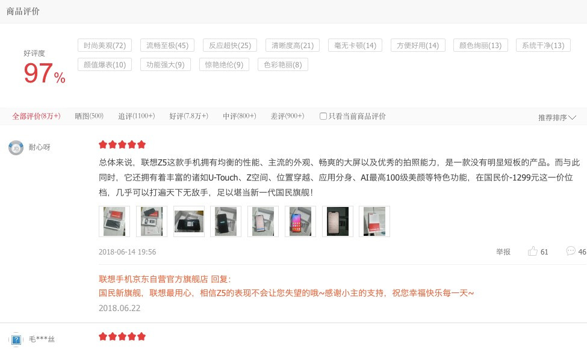This screenshot has height=349, width=587.
Task: Filter by tag 流畅至极(45)
Action: [x=167, y=45]
